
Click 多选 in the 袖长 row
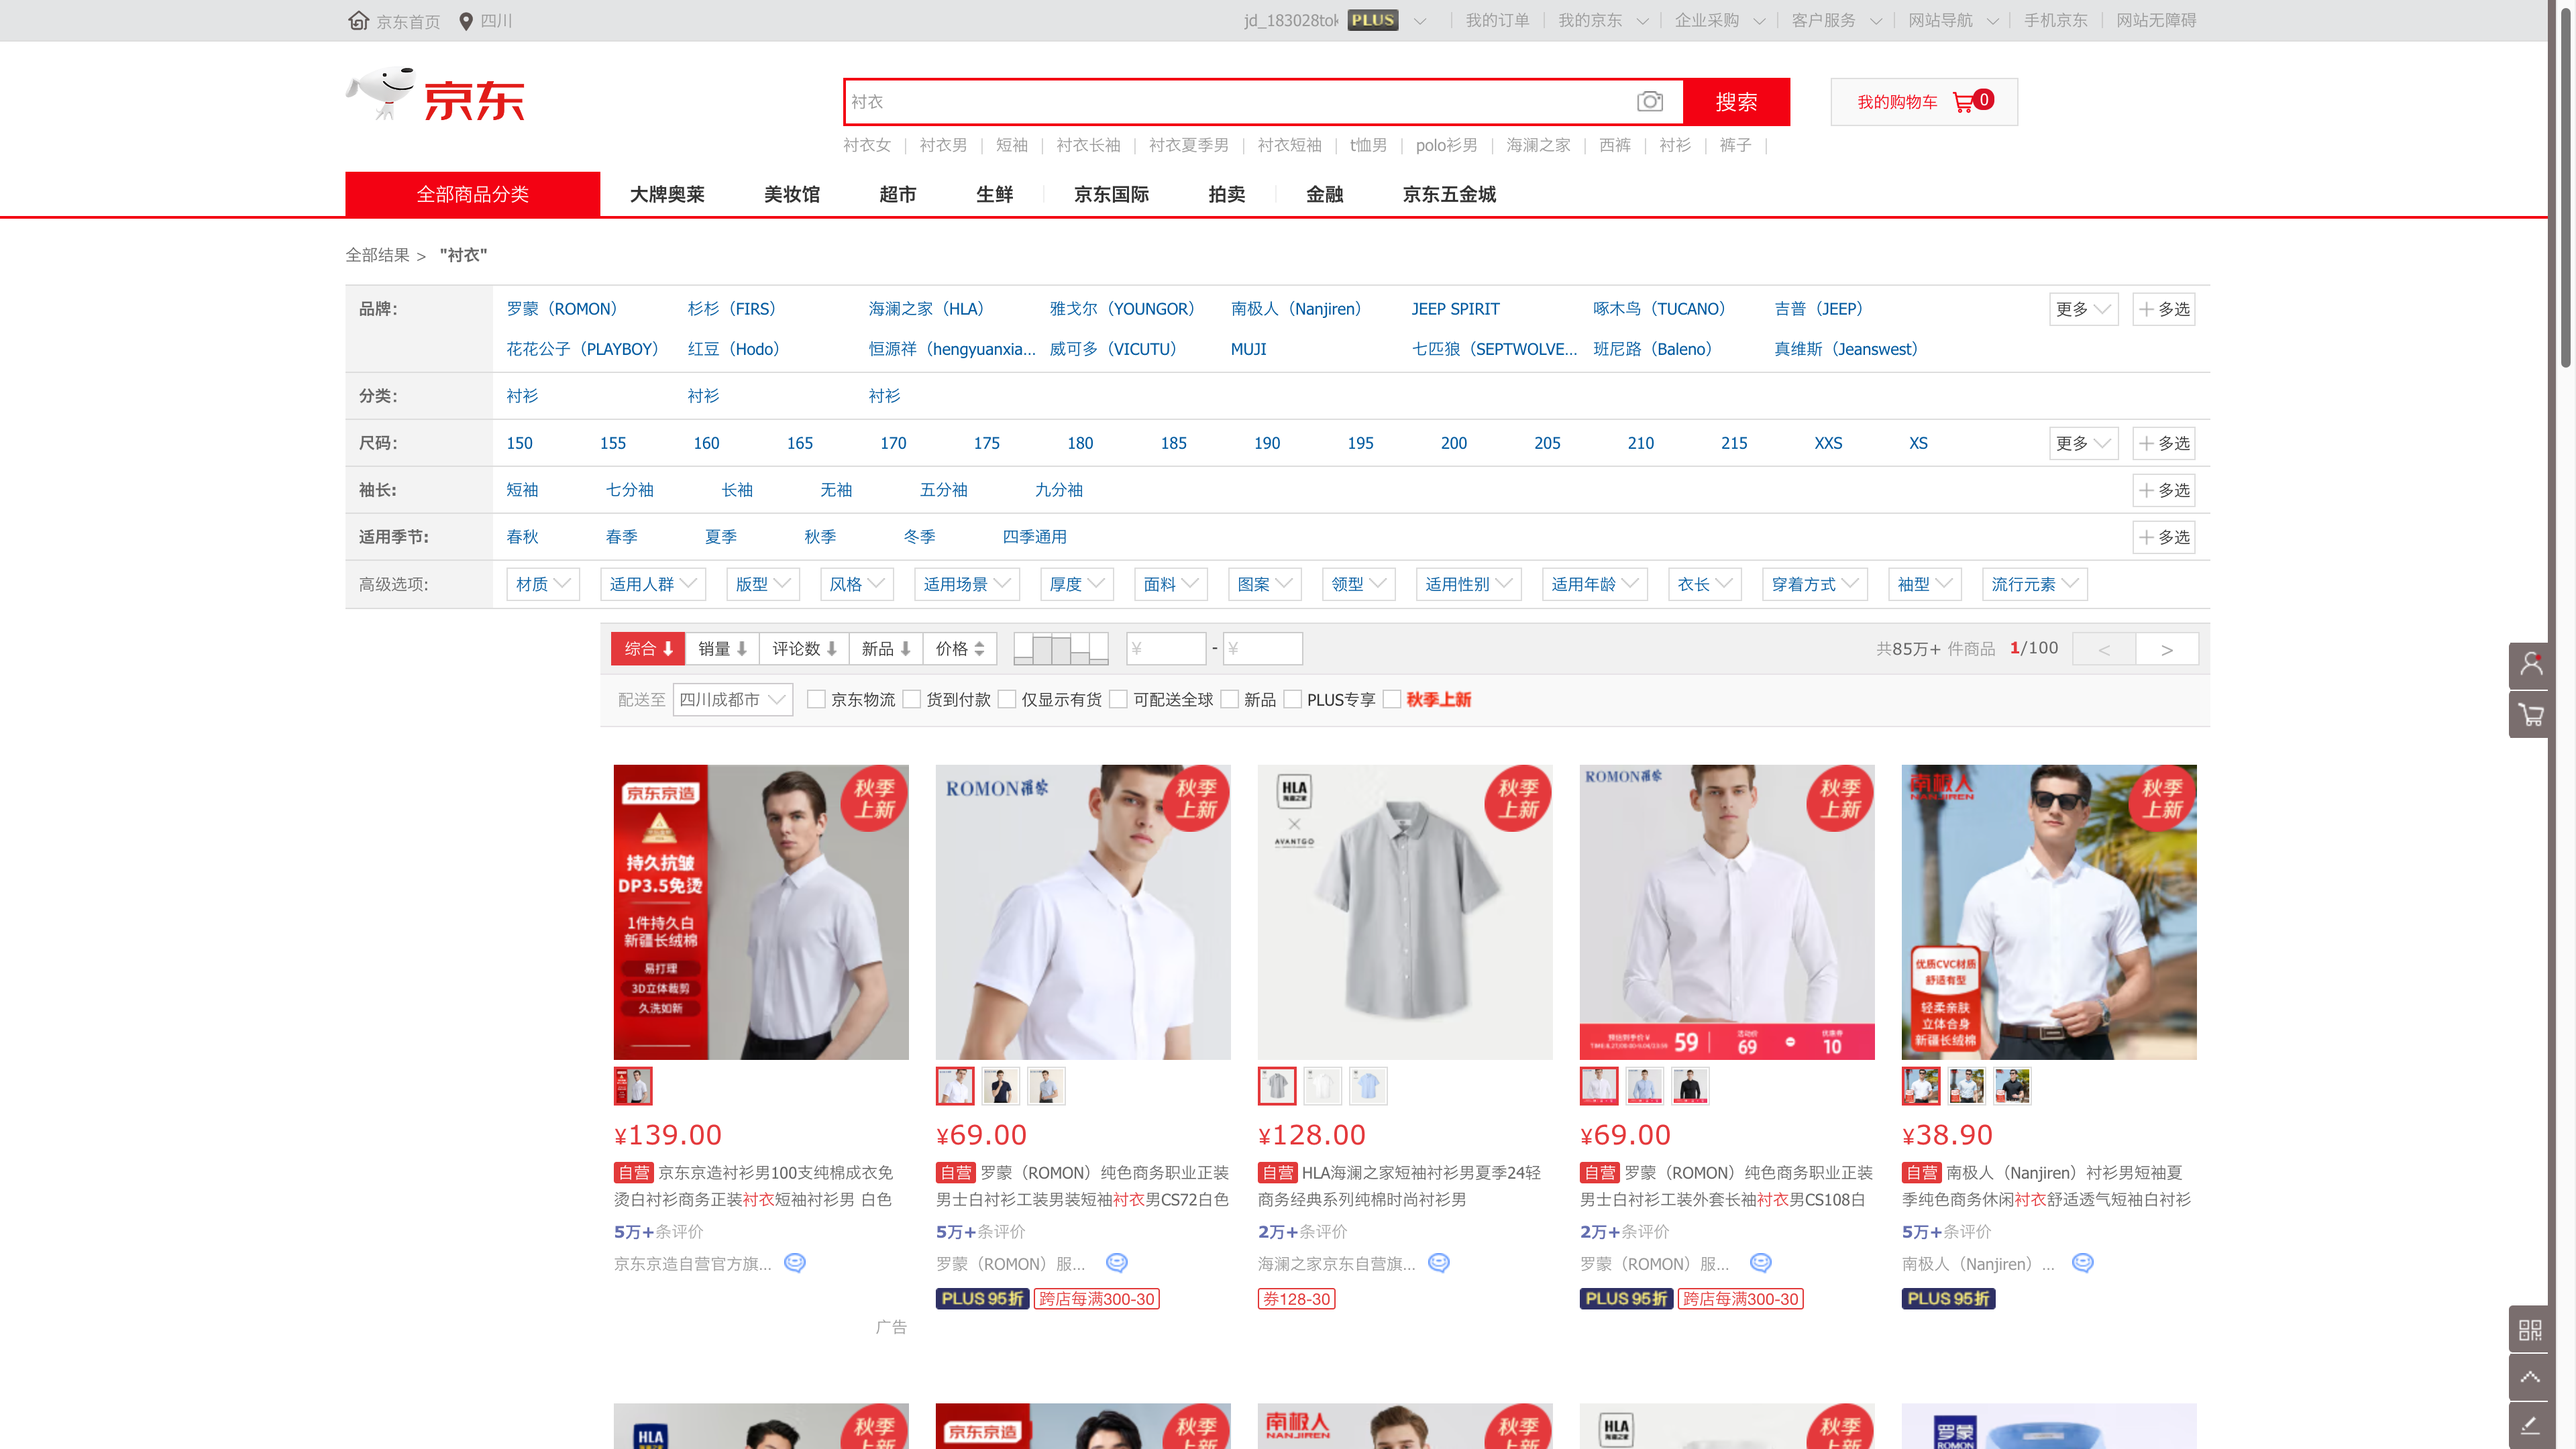[2164, 490]
